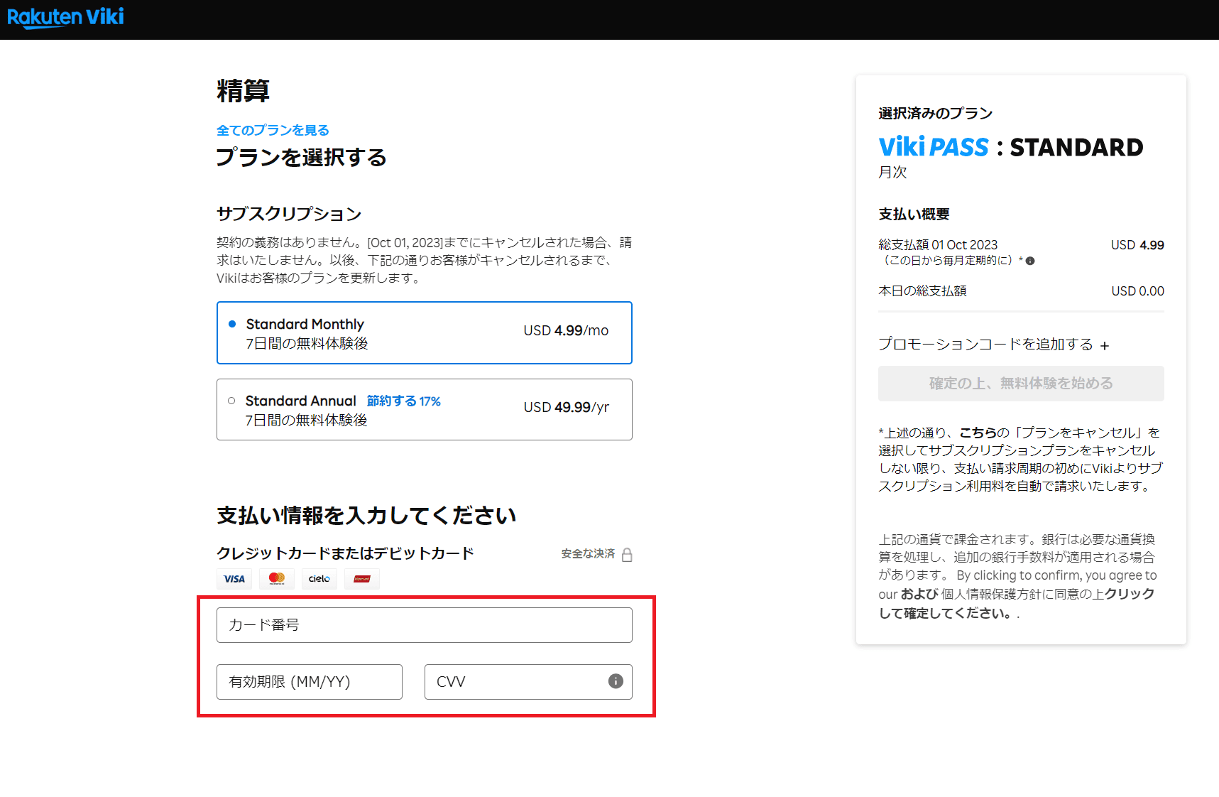Click the USD 0.00 amount
1219x797 pixels.
pos(1137,291)
